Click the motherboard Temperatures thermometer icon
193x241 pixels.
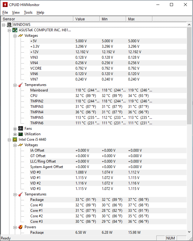21,85
